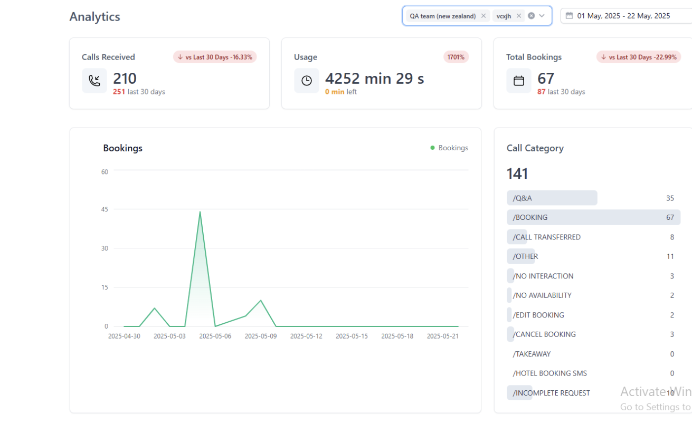Click the 141 call category total
Screen dimensions: 692x424
517,174
